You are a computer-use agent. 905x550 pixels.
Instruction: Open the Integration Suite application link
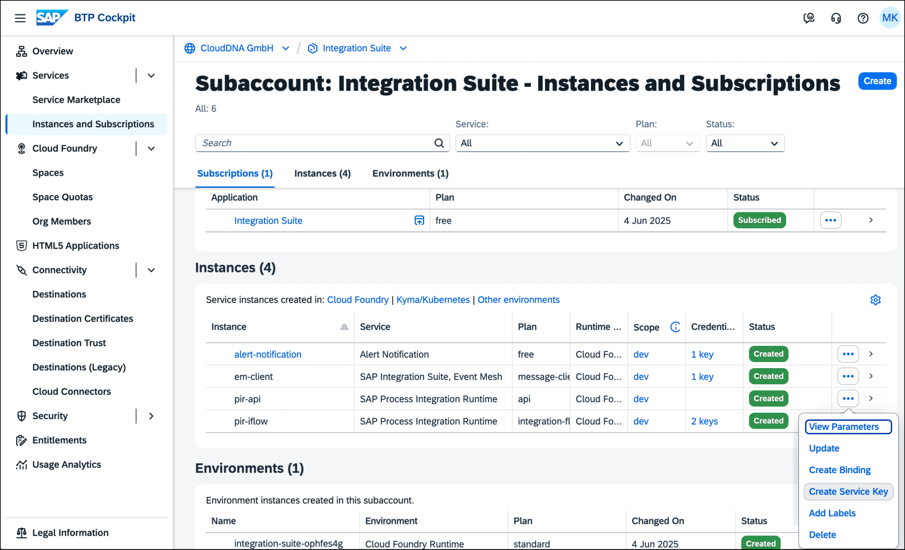tap(268, 221)
